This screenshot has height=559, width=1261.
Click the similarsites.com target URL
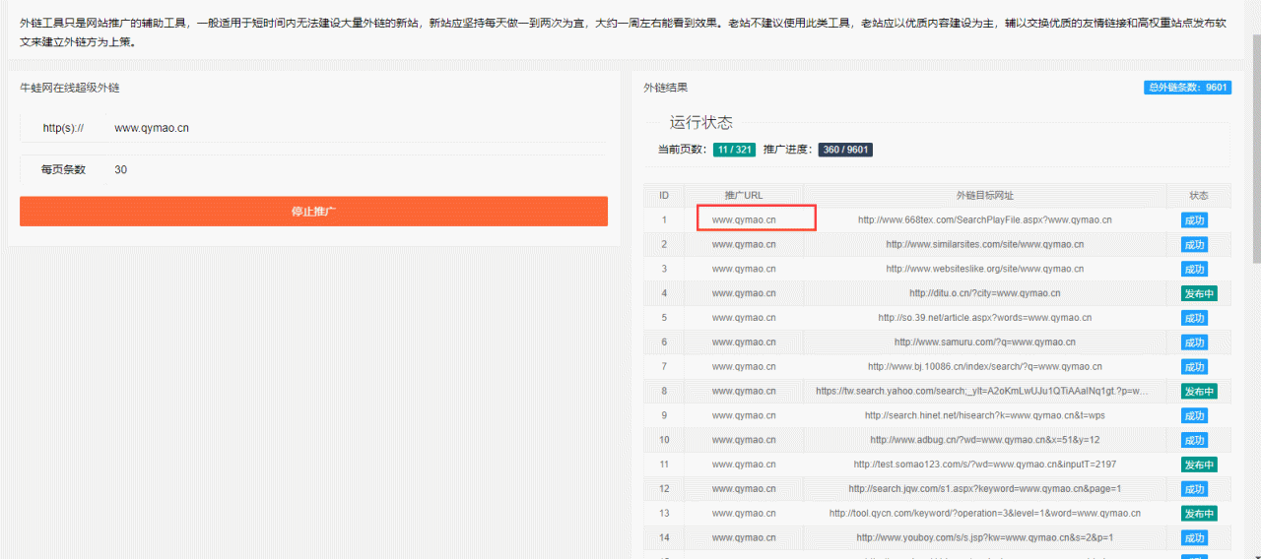click(x=984, y=244)
